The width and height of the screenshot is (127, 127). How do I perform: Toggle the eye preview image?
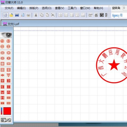(6, 35)
